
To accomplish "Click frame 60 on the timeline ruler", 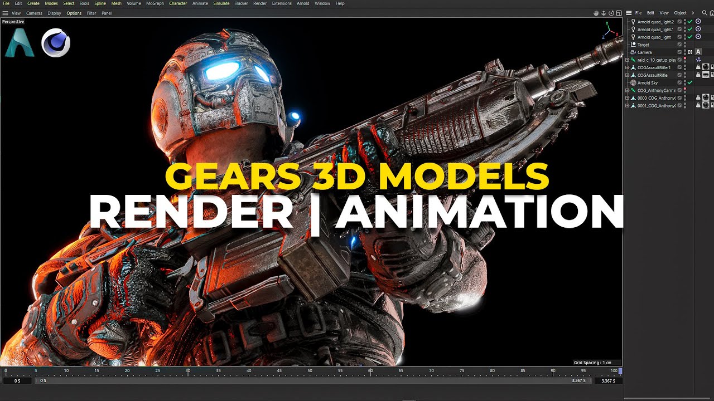I will 370,371.
